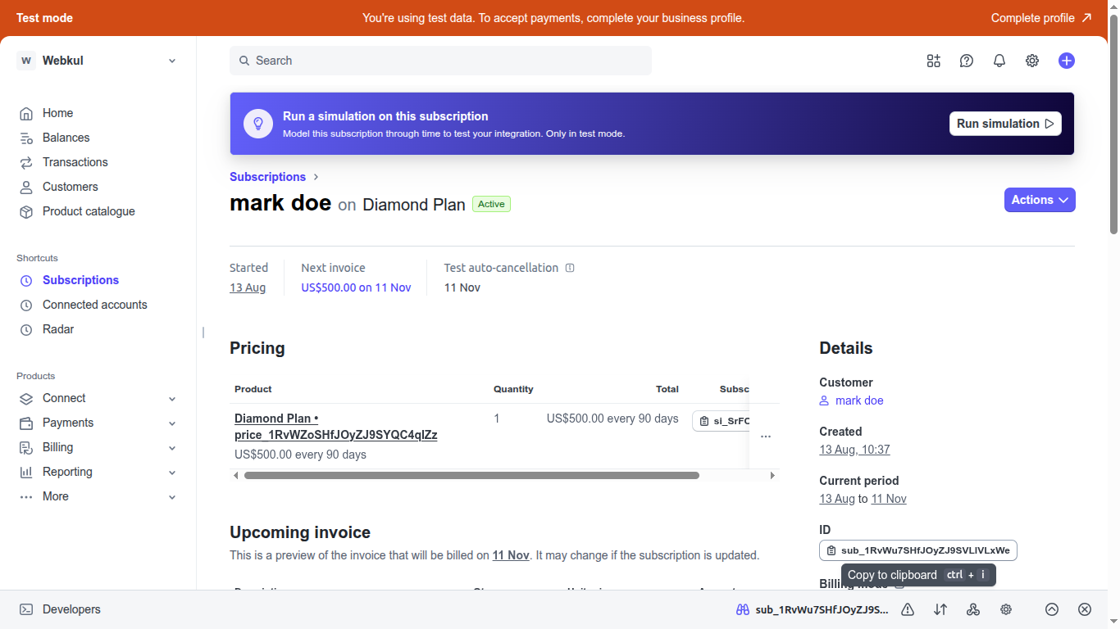
Task: Select the Customers sidebar icon
Action: point(26,187)
